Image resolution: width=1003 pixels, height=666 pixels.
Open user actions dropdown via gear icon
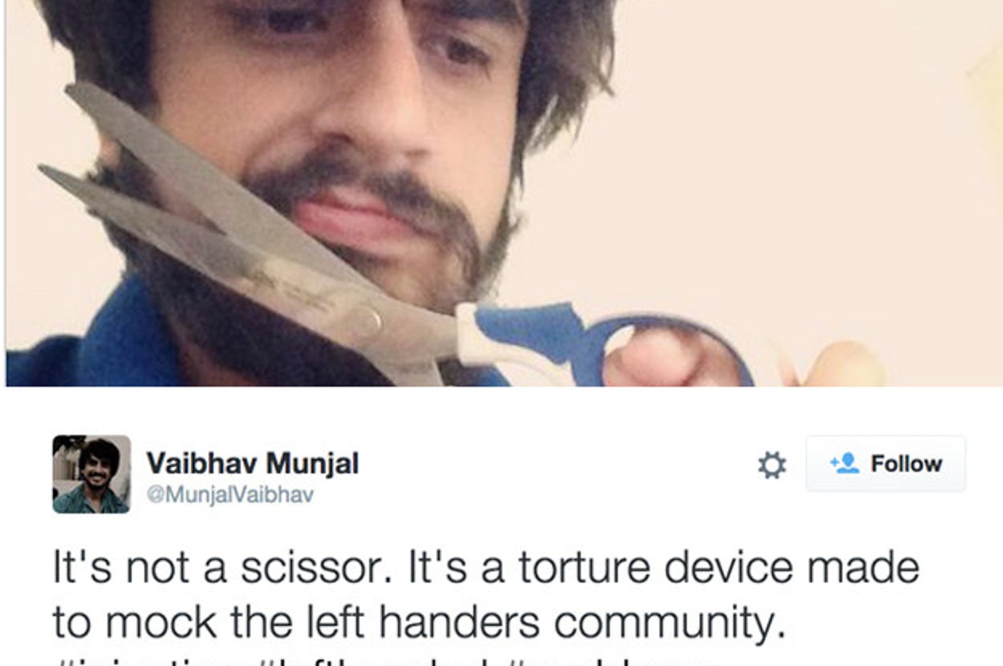pos(772,465)
